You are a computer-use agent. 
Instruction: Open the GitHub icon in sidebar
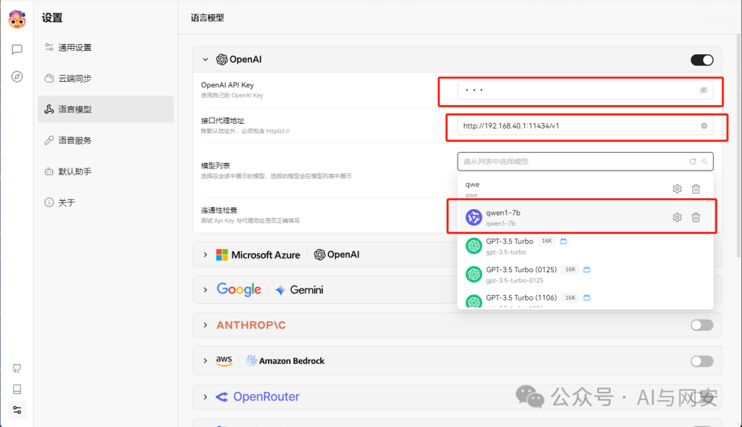[17, 369]
